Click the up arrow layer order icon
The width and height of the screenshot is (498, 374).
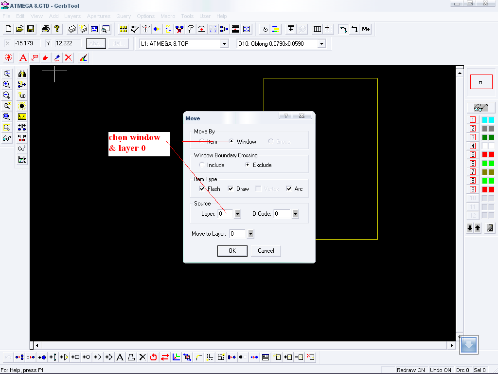pos(478,228)
